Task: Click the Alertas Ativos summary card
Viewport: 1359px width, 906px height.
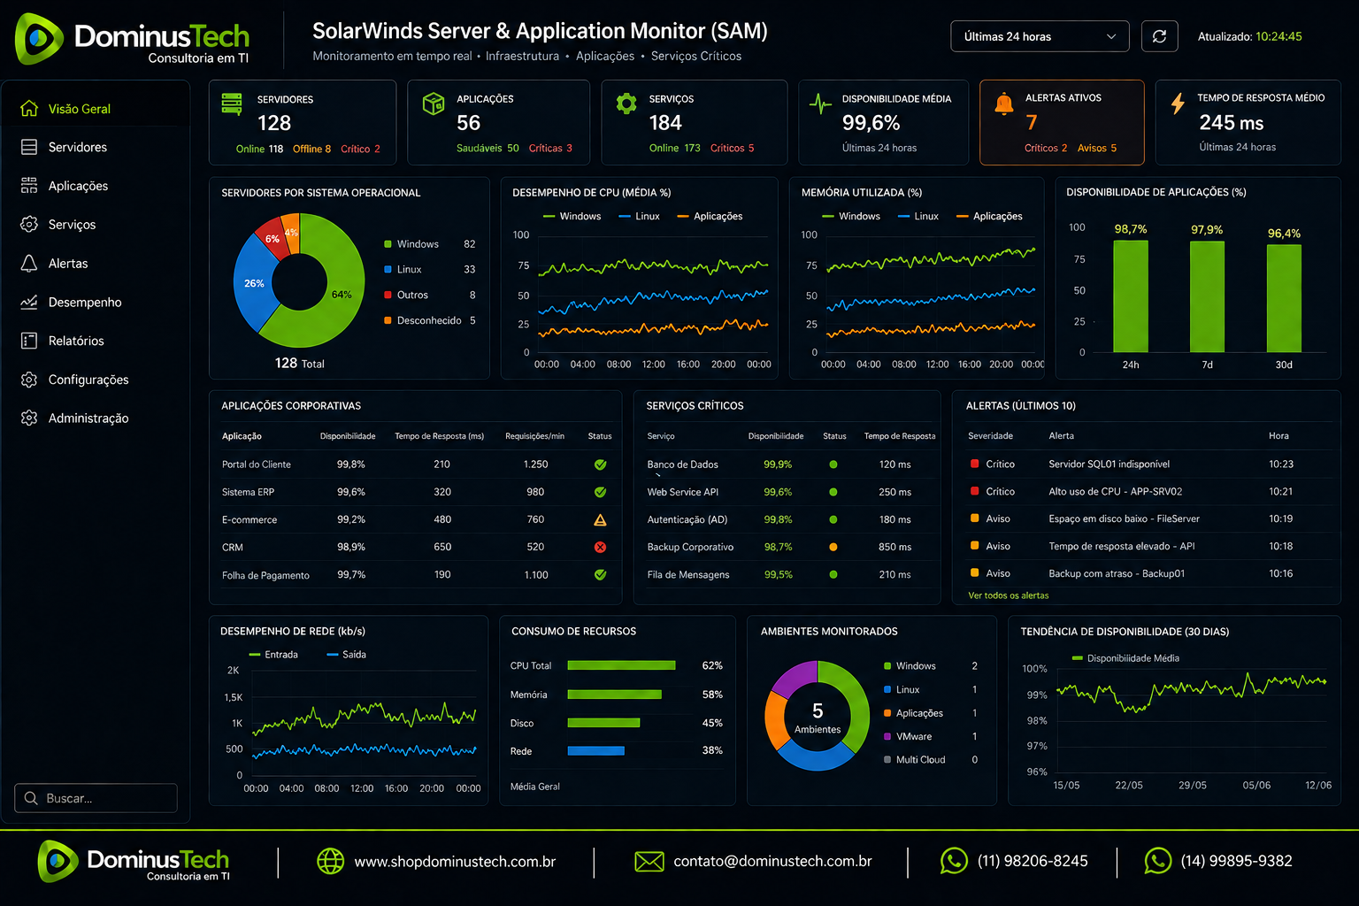Action: pyautogui.click(x=1062, y=122)
